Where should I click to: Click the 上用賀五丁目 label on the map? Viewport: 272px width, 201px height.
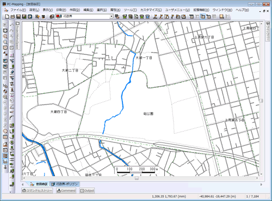point(235,120)
